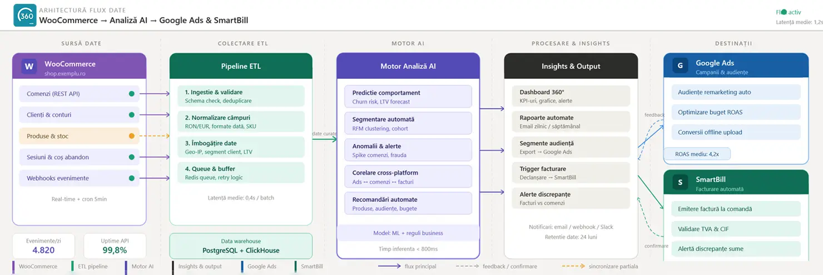Select the Sesiuni & coș abandon row
Screen dimensions: 823x275
(x=79, y=157)
